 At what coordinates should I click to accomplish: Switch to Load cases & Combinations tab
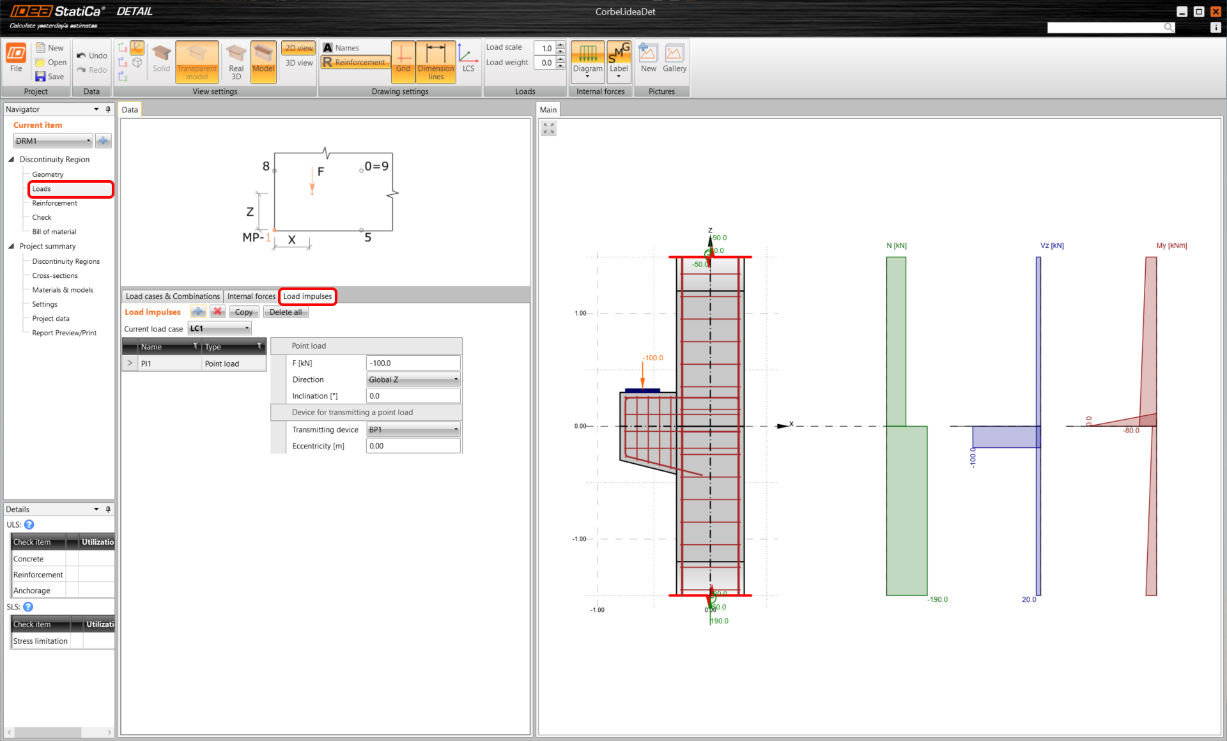172,296
